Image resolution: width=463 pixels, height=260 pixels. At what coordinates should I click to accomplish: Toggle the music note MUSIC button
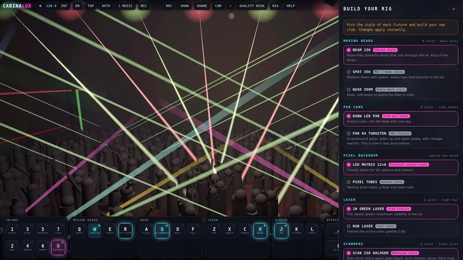click(125, 6)
